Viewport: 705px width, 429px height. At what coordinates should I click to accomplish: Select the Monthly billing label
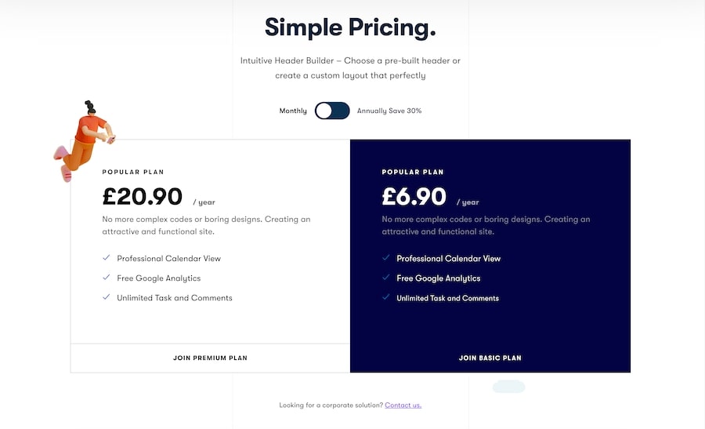[x=293, y=111]
